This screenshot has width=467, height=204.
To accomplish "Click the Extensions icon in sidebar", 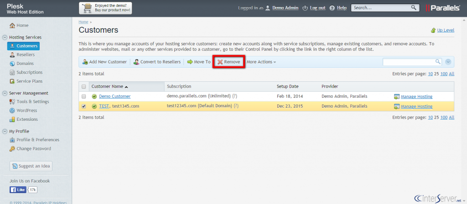I will tap(12, 119).
